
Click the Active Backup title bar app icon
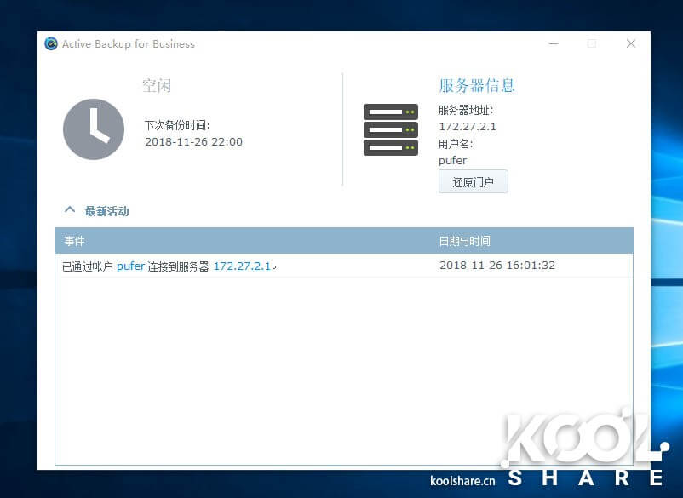click(51, 44)
